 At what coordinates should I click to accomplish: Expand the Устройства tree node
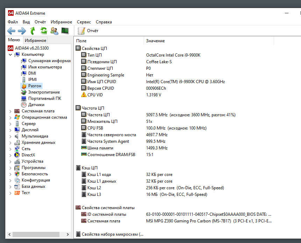coord(10,162)
